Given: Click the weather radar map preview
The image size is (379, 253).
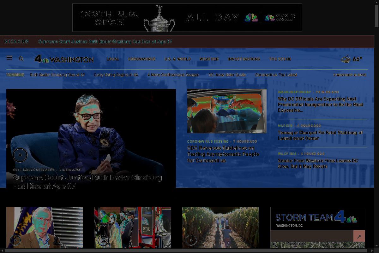Looking at the screenshot, I should (x=318, y=245).
